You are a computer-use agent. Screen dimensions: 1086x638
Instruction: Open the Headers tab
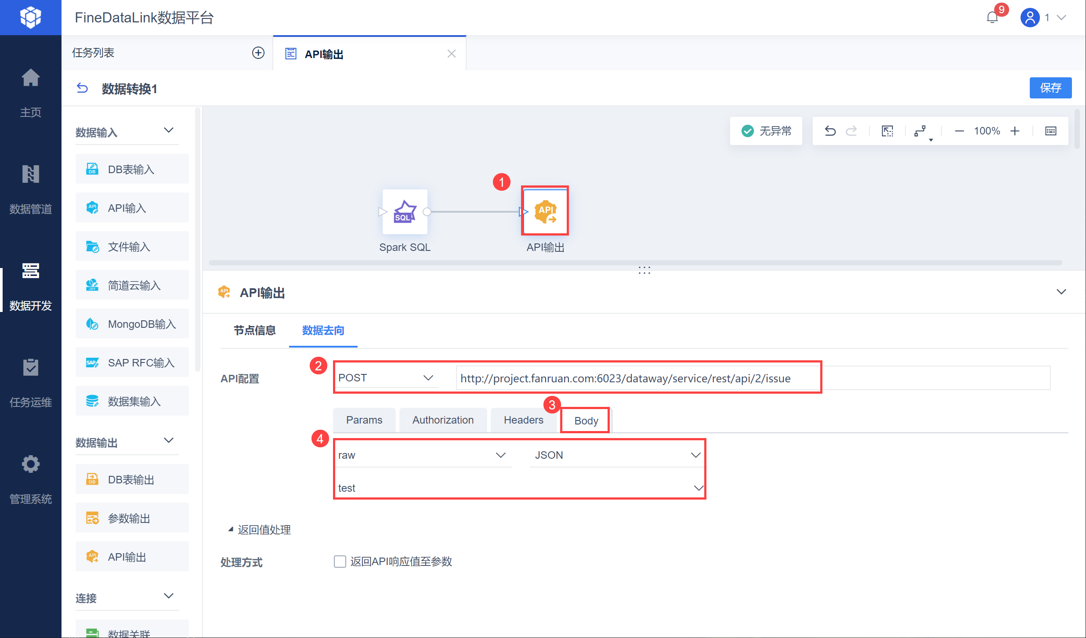(523, 420)
